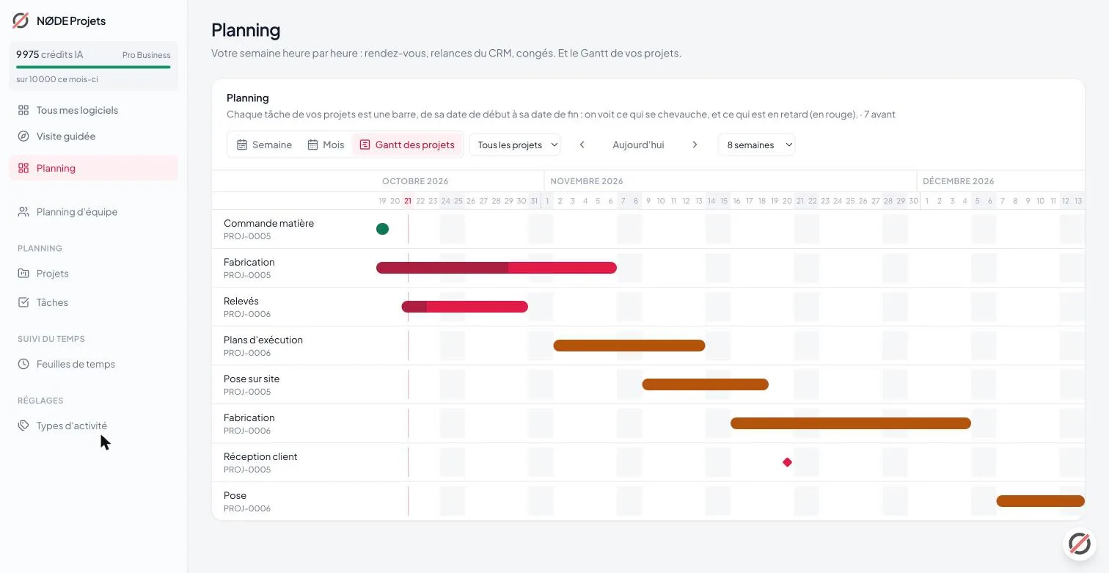Click the Pro Business plan label
The image size is (1109, 573).
[x=147, y=55]
